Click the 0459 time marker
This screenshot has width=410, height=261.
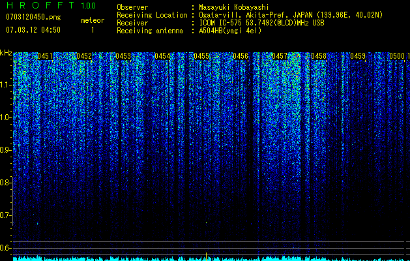[358, 56]
